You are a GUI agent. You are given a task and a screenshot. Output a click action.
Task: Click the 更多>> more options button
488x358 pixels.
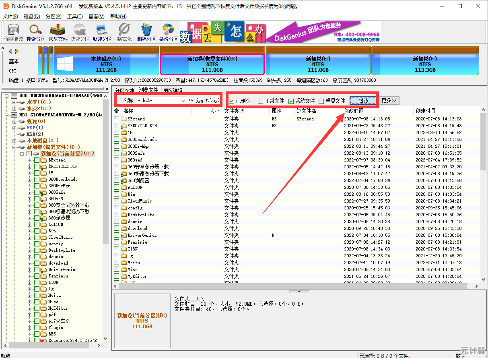coord(389,100)
